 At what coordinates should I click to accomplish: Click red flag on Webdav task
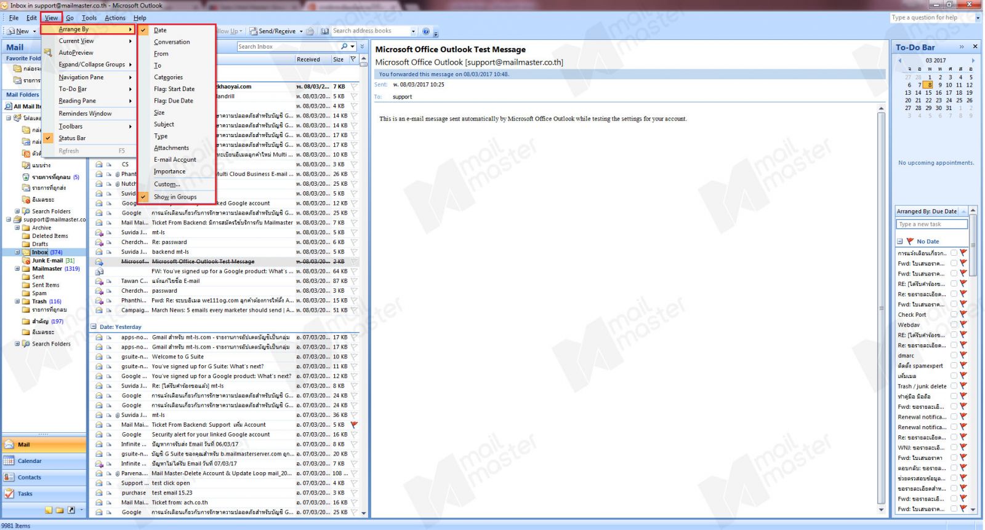[x=963, y=325]
